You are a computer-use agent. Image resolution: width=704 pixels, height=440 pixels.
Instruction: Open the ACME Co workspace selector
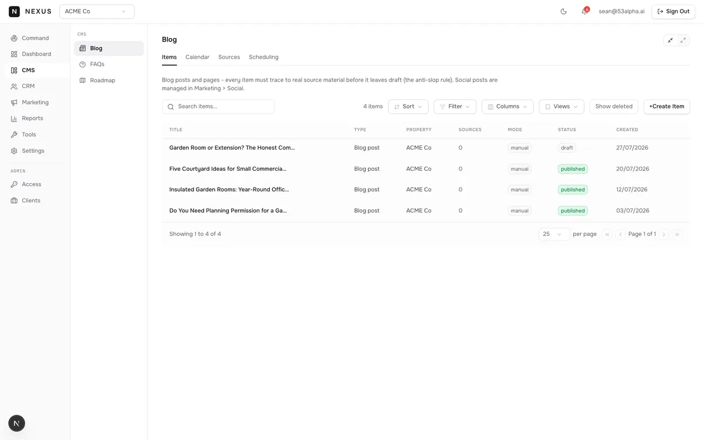(97, 11)
